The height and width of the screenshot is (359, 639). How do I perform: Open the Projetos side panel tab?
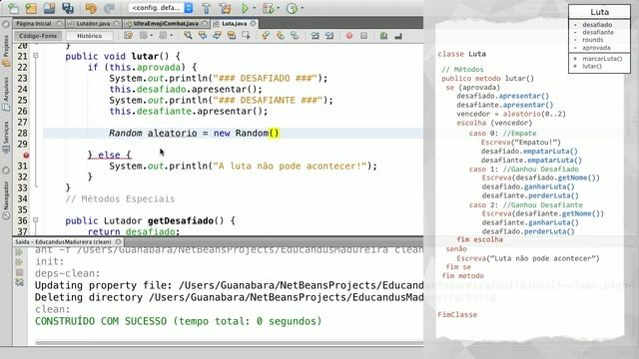6,51
